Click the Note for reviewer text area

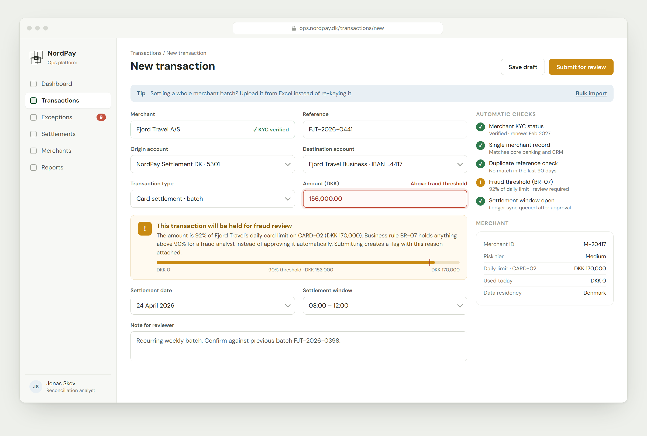(299, 346)
